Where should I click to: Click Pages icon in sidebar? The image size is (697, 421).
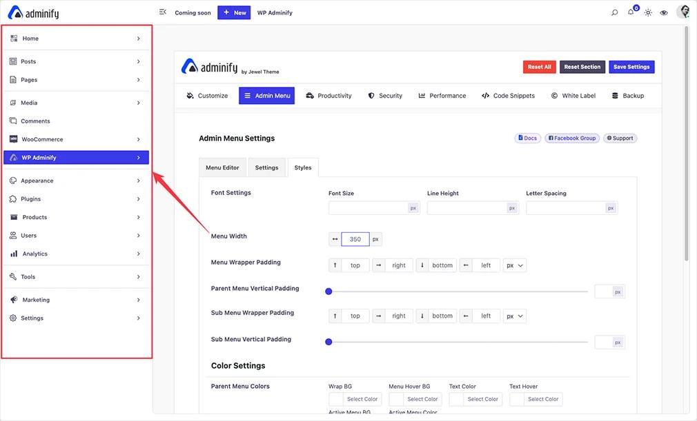pyautogui.click(x=13, y=80)
